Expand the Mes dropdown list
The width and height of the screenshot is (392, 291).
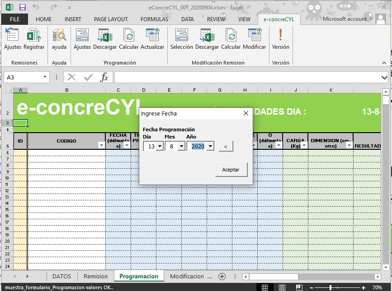[181, 147]
